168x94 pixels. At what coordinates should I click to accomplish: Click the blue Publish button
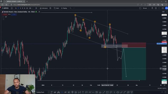coord(167,8)
